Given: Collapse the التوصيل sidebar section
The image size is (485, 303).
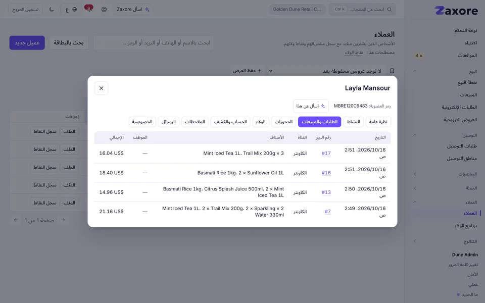Looking at the screenshot, I should click(x=415, y=135).
